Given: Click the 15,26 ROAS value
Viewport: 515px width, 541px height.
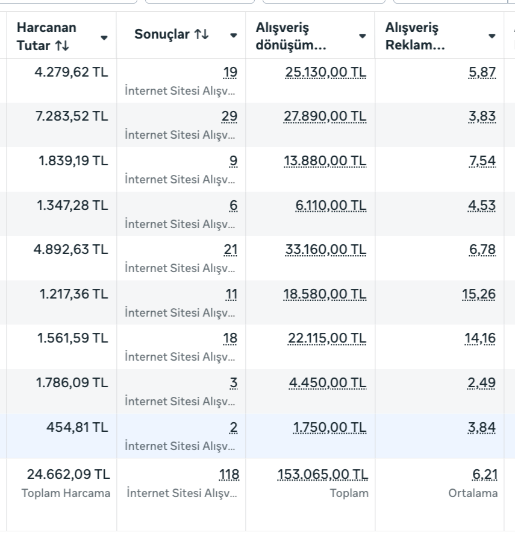Looking at the screenshot, I should click(x=479, y=294).
